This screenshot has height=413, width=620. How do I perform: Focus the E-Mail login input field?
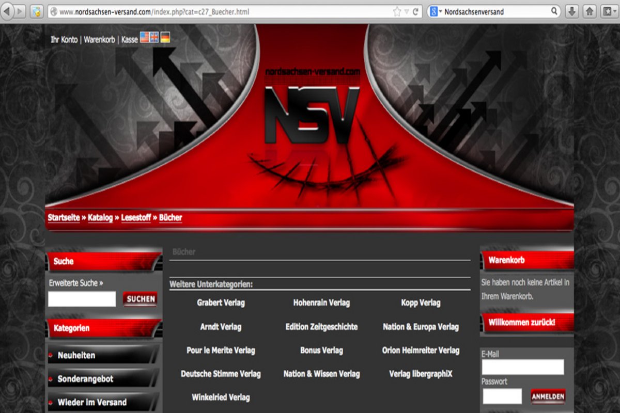(522, 367)
